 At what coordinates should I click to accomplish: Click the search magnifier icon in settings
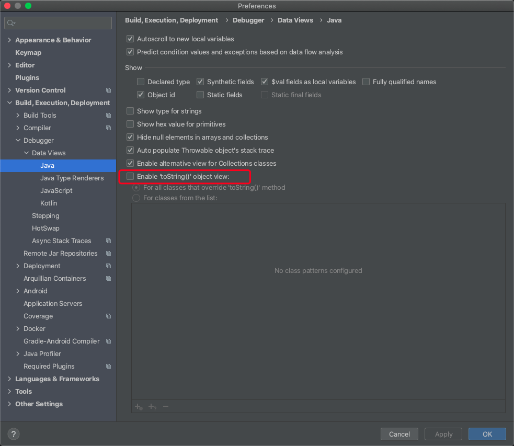click(11, 23)
